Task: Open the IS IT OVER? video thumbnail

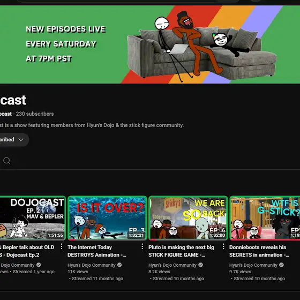Action: click(107, 218)
